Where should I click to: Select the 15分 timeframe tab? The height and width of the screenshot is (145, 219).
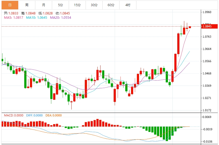coord(77,5)
